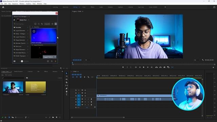Open the Sequence menu

(15, 4)
